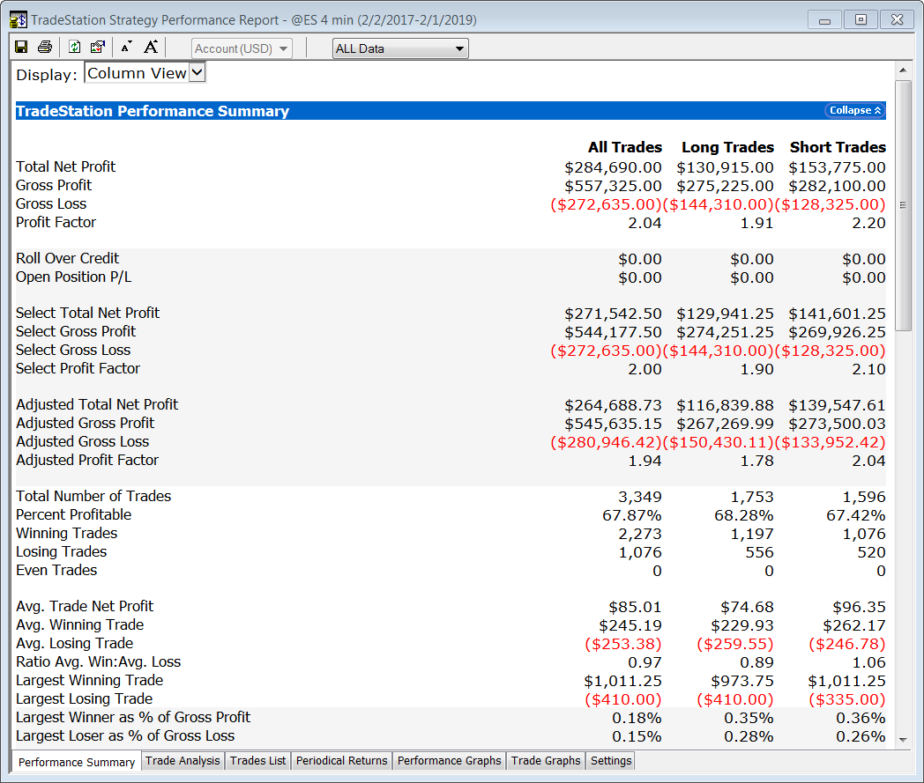
Task: Switch to the Trade Analysis tab
Action: 183,761
